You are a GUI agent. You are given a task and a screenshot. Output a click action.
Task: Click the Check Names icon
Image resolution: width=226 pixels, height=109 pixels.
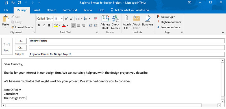point(115,22)
